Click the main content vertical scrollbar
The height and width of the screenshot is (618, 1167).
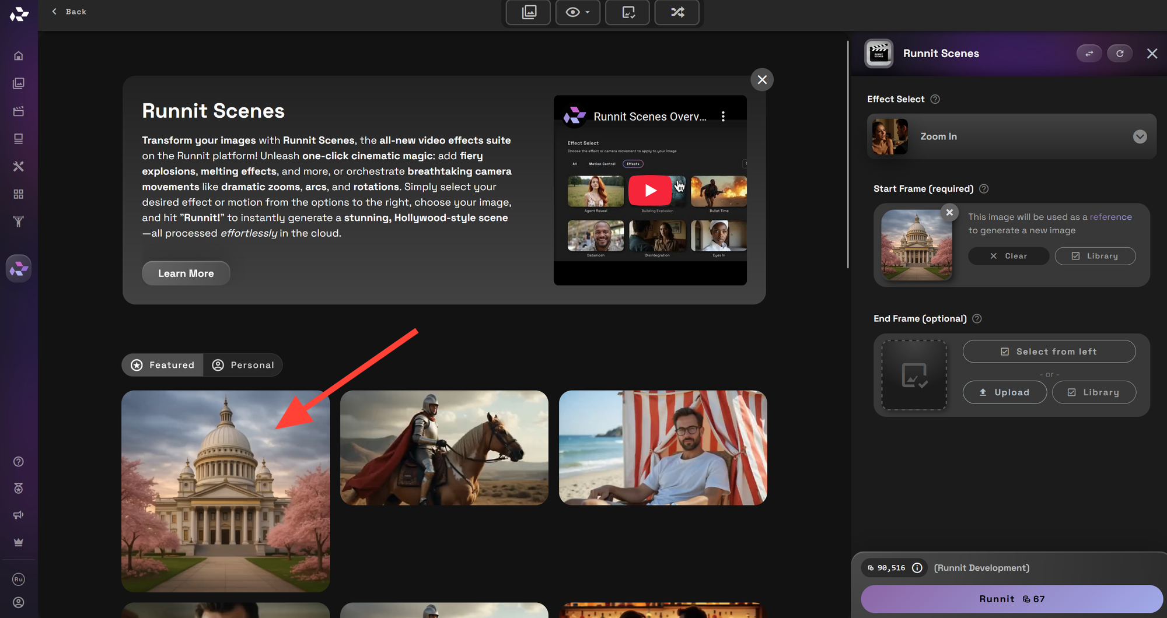coord(848,154)
